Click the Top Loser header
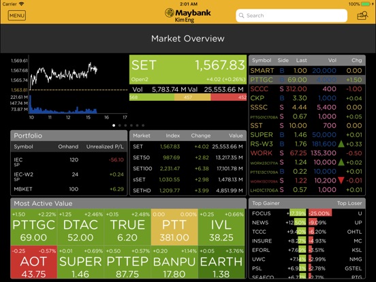 point(349,203)
